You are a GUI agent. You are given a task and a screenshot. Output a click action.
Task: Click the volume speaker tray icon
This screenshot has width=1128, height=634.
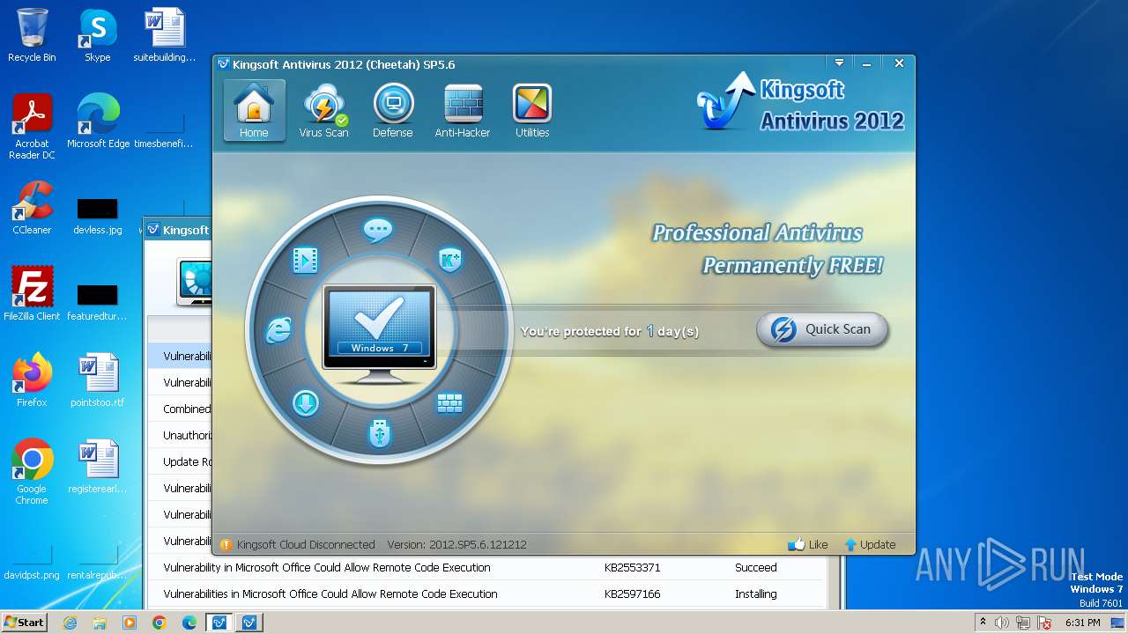tap(1002, 623)
